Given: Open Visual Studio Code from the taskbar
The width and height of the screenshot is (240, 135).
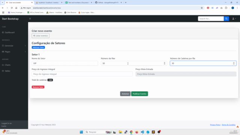Looking at the screenshot, I should coord(142,132).
